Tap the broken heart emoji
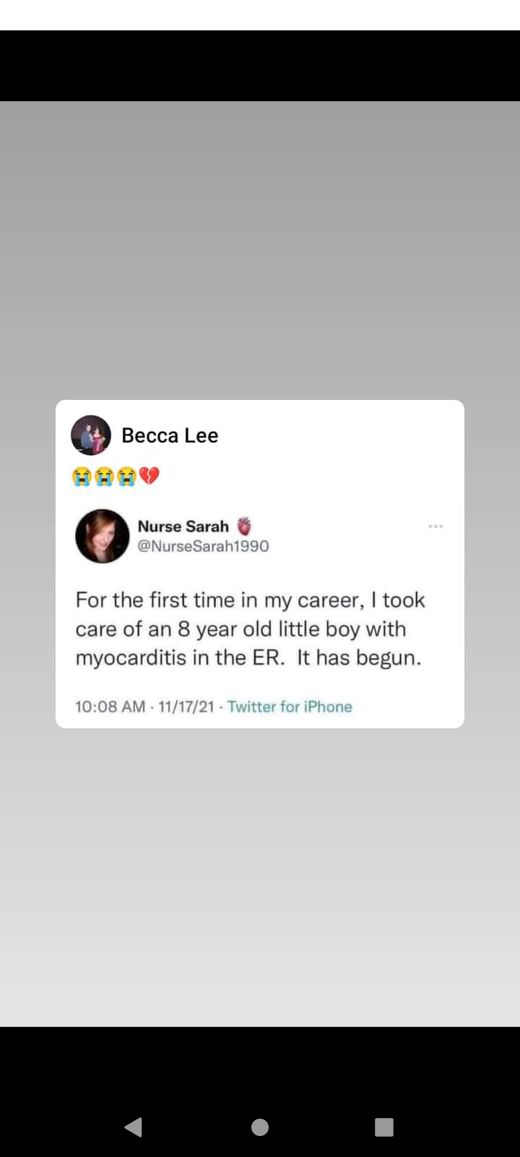Screen dimensions: 520x1157 point(149,476)
